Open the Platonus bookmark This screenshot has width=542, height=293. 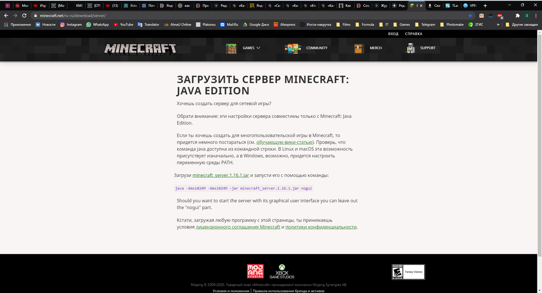206,24
